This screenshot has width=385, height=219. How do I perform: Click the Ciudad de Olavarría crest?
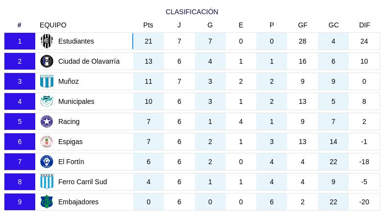[47, 61]
